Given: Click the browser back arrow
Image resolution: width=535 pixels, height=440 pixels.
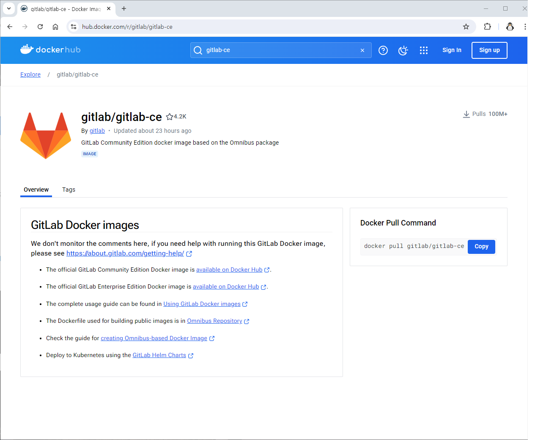Looking at the screenshot, I should pyautogui.click(x=10, y=27).
